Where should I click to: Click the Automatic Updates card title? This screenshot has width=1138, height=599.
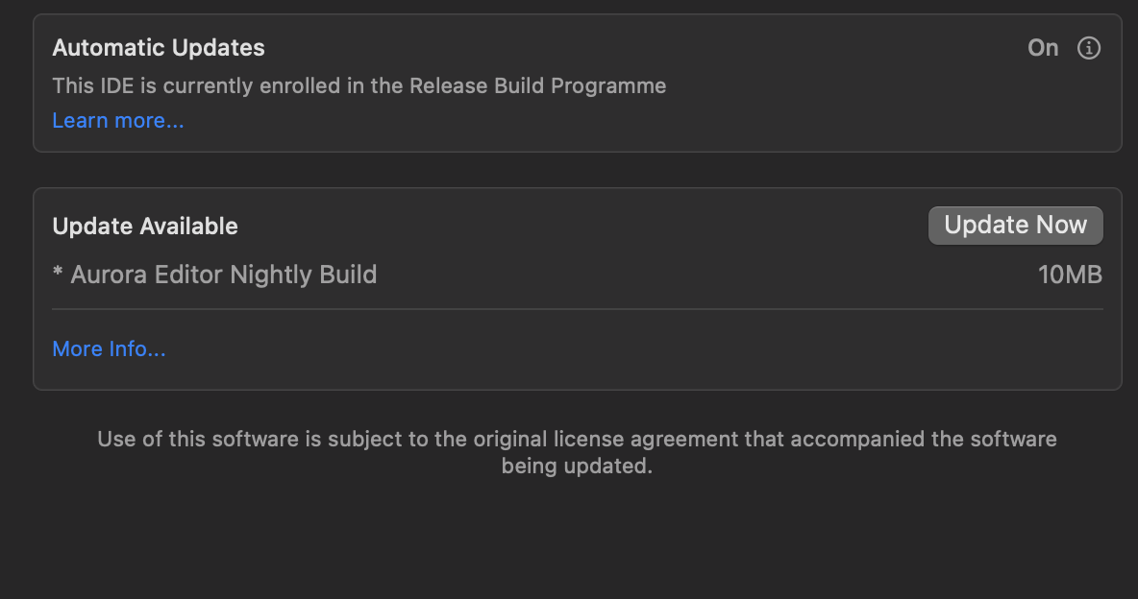click(x=158, y=47)
